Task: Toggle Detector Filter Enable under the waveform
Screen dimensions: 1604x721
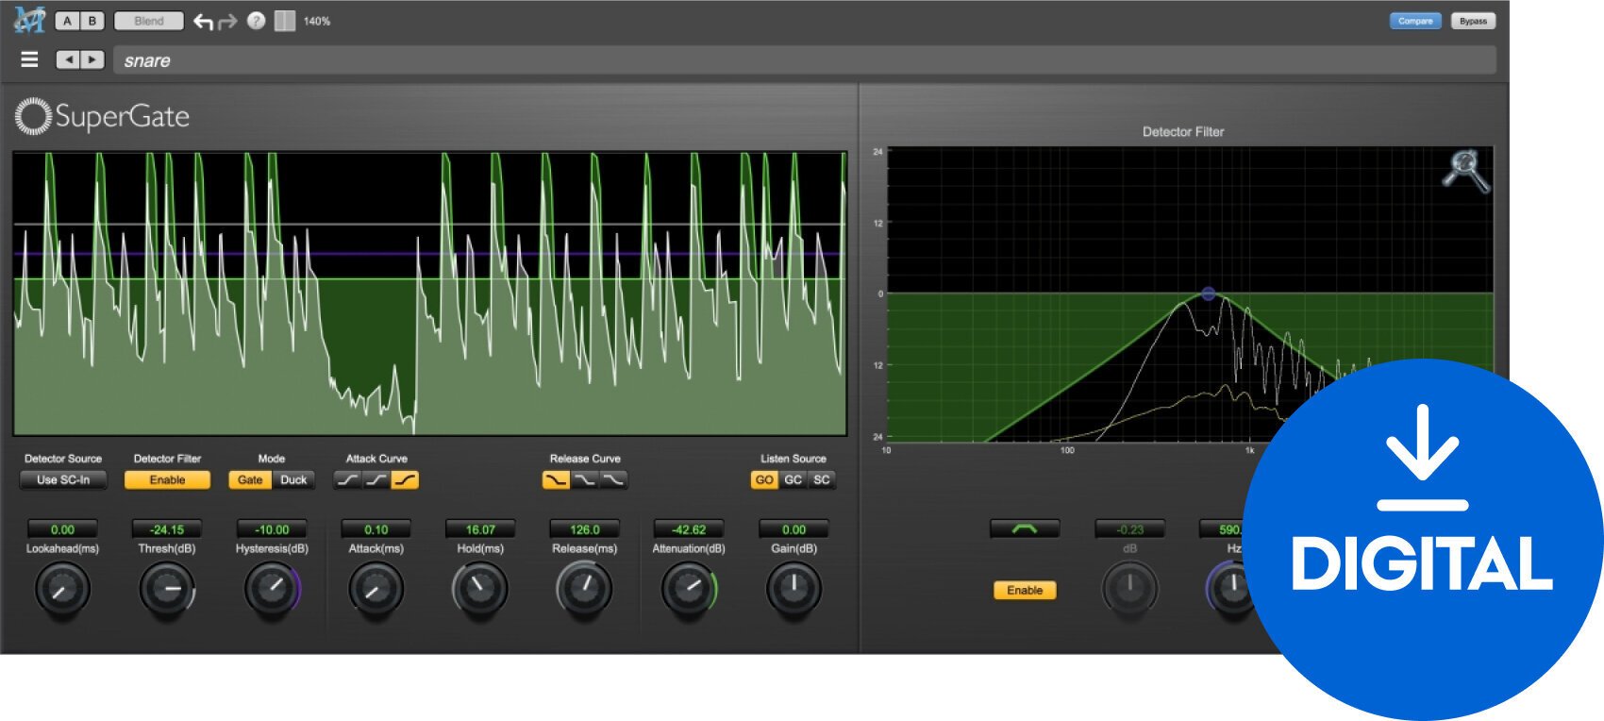Action: click(x=167, y=479)
